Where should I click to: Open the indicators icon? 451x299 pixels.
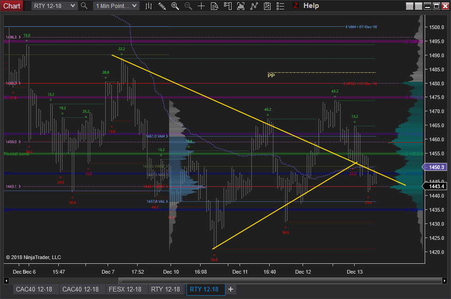point(241,6)
